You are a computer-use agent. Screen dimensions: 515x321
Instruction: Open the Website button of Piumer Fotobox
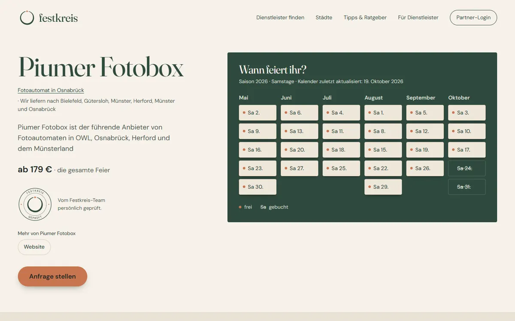point(34,247)
